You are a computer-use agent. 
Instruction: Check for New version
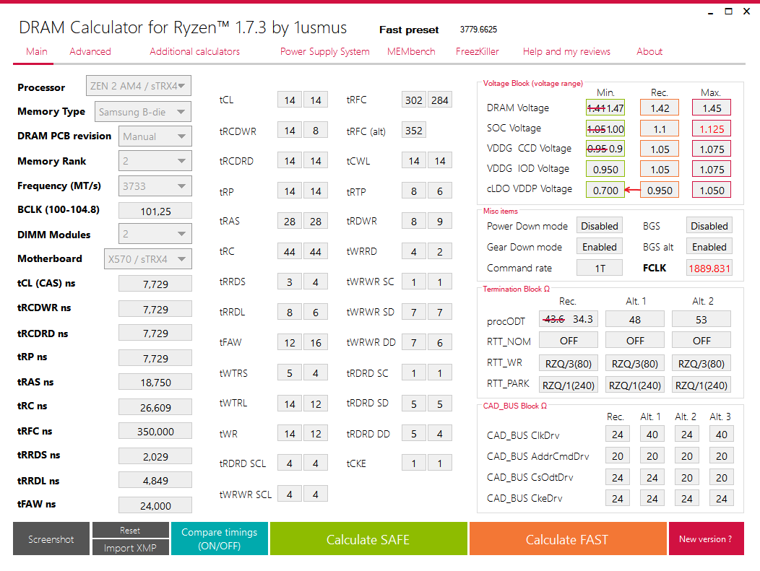[707, 539]
